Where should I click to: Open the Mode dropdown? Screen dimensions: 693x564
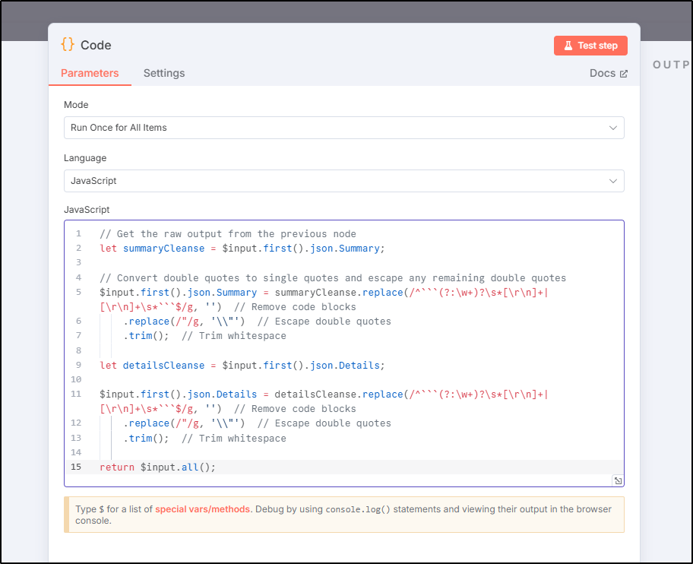click(344, 128)
